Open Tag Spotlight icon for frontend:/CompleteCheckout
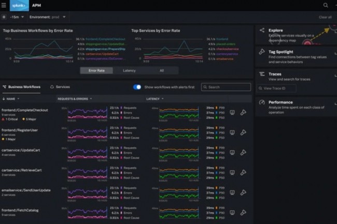Viewport: 337px width, 224px height. point(243,112)
